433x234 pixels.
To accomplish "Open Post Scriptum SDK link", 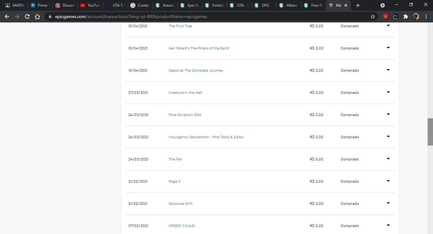I will [185, 115].
